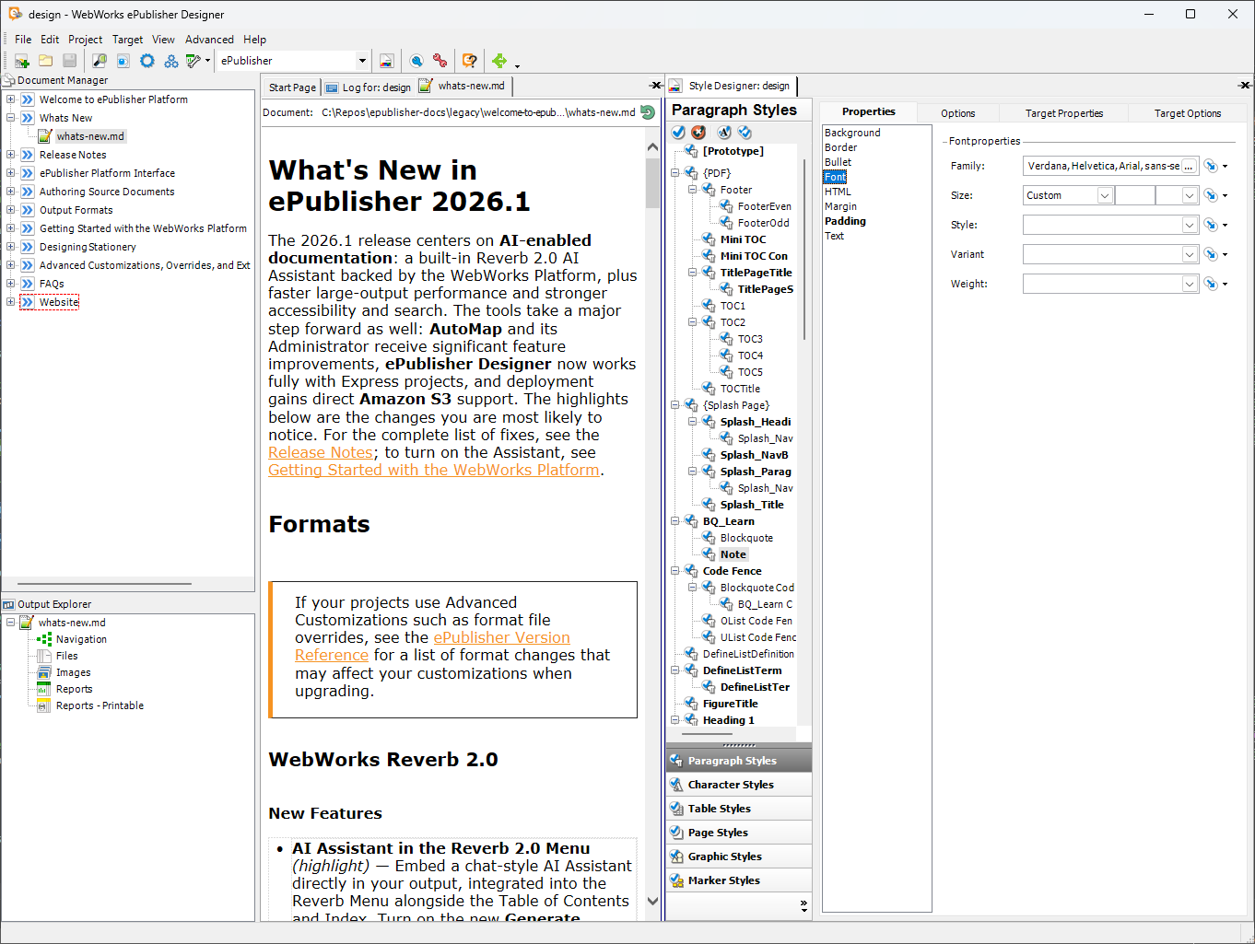Select the Padding property category
This screenshot has width=1255, height=944.
845,221
